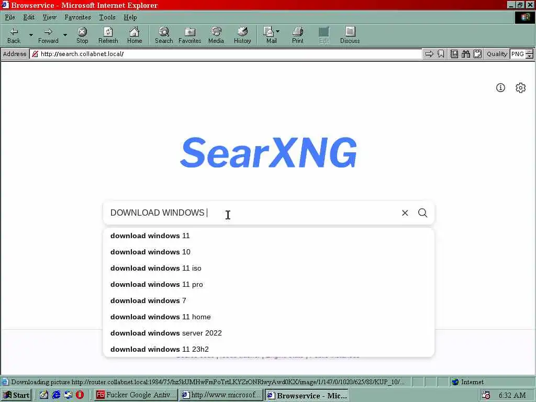The image size is (536, 402).
Task: Select suggestion "download windows 11"
Action: point(269,236)
